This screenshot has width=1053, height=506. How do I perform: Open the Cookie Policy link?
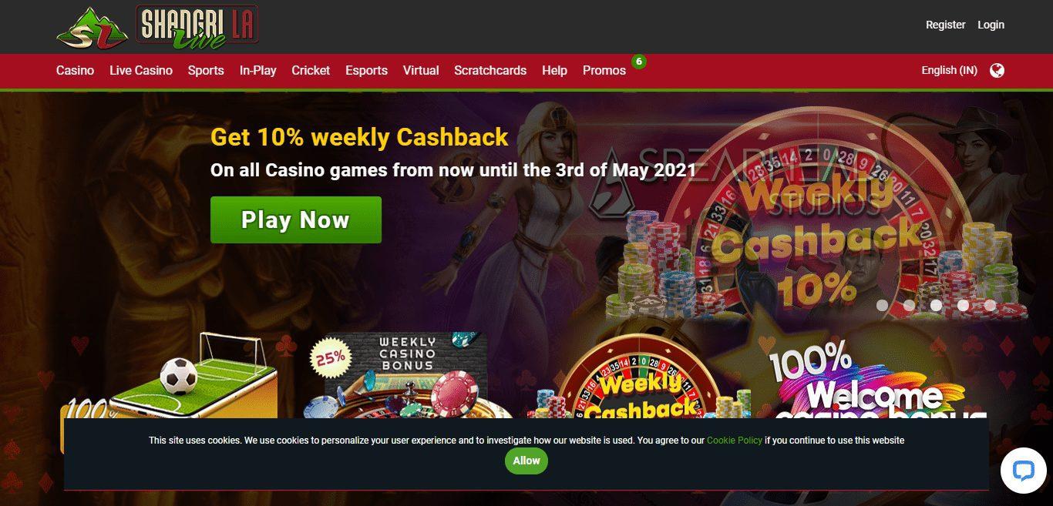(735, 441)
